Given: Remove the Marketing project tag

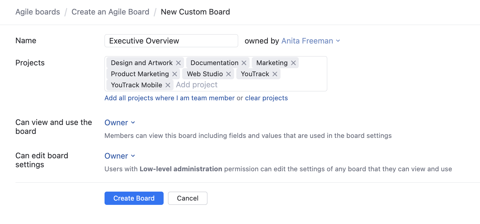Looking at the screenshot, I should (x=293, y=63).
